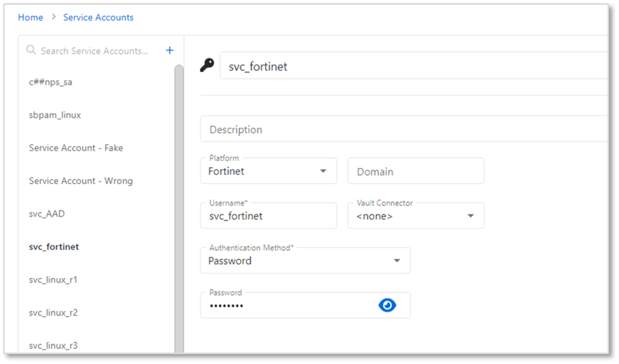
Task: Select svc_AAD service account
Action: [46, 214]
